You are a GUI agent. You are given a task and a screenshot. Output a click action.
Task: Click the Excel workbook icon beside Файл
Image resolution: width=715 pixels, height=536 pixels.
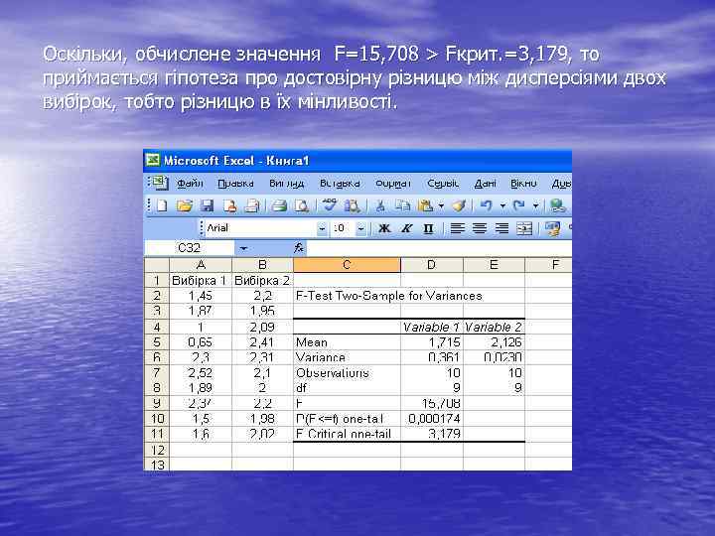click(x=159, y=183)
